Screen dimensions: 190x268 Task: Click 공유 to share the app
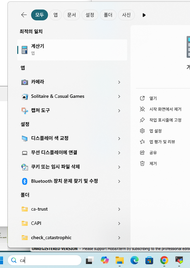(x=153, y=153)
